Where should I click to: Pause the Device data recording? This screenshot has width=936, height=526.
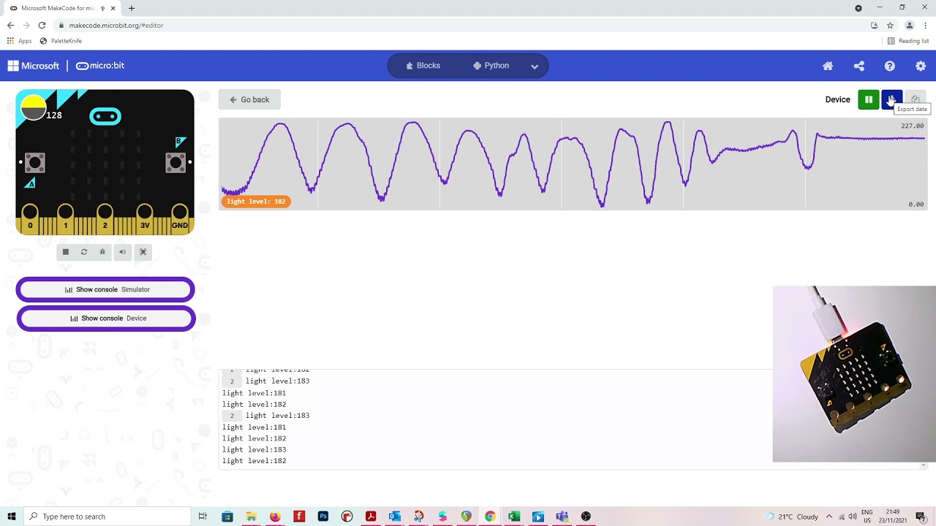point(869,99)
